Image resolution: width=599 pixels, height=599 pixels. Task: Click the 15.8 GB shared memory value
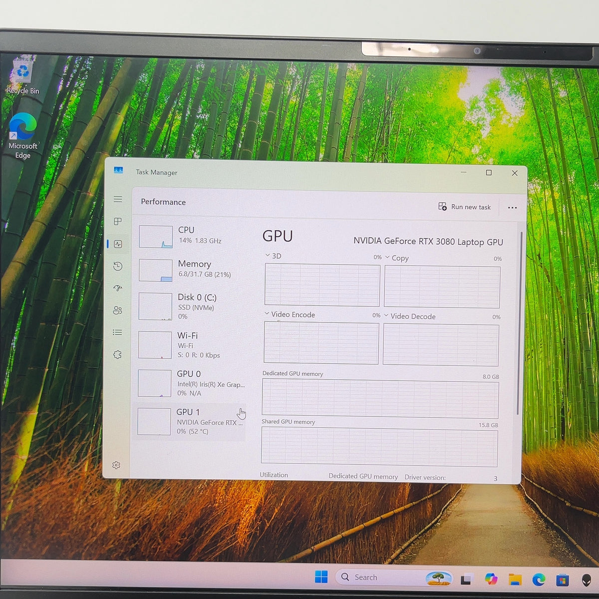coord(488,425)
